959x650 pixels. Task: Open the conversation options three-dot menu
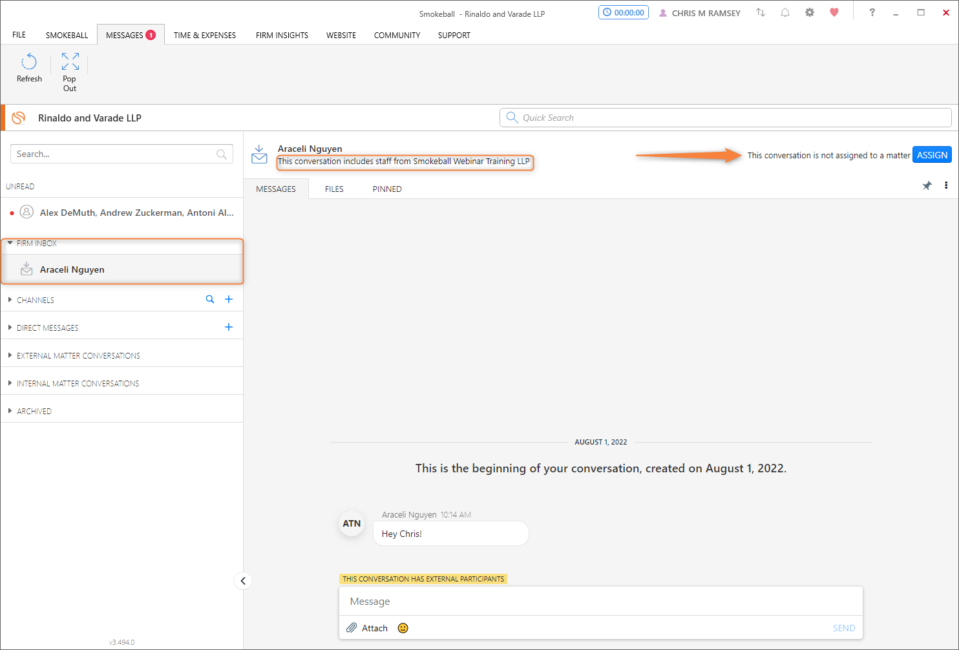[946, 185]
